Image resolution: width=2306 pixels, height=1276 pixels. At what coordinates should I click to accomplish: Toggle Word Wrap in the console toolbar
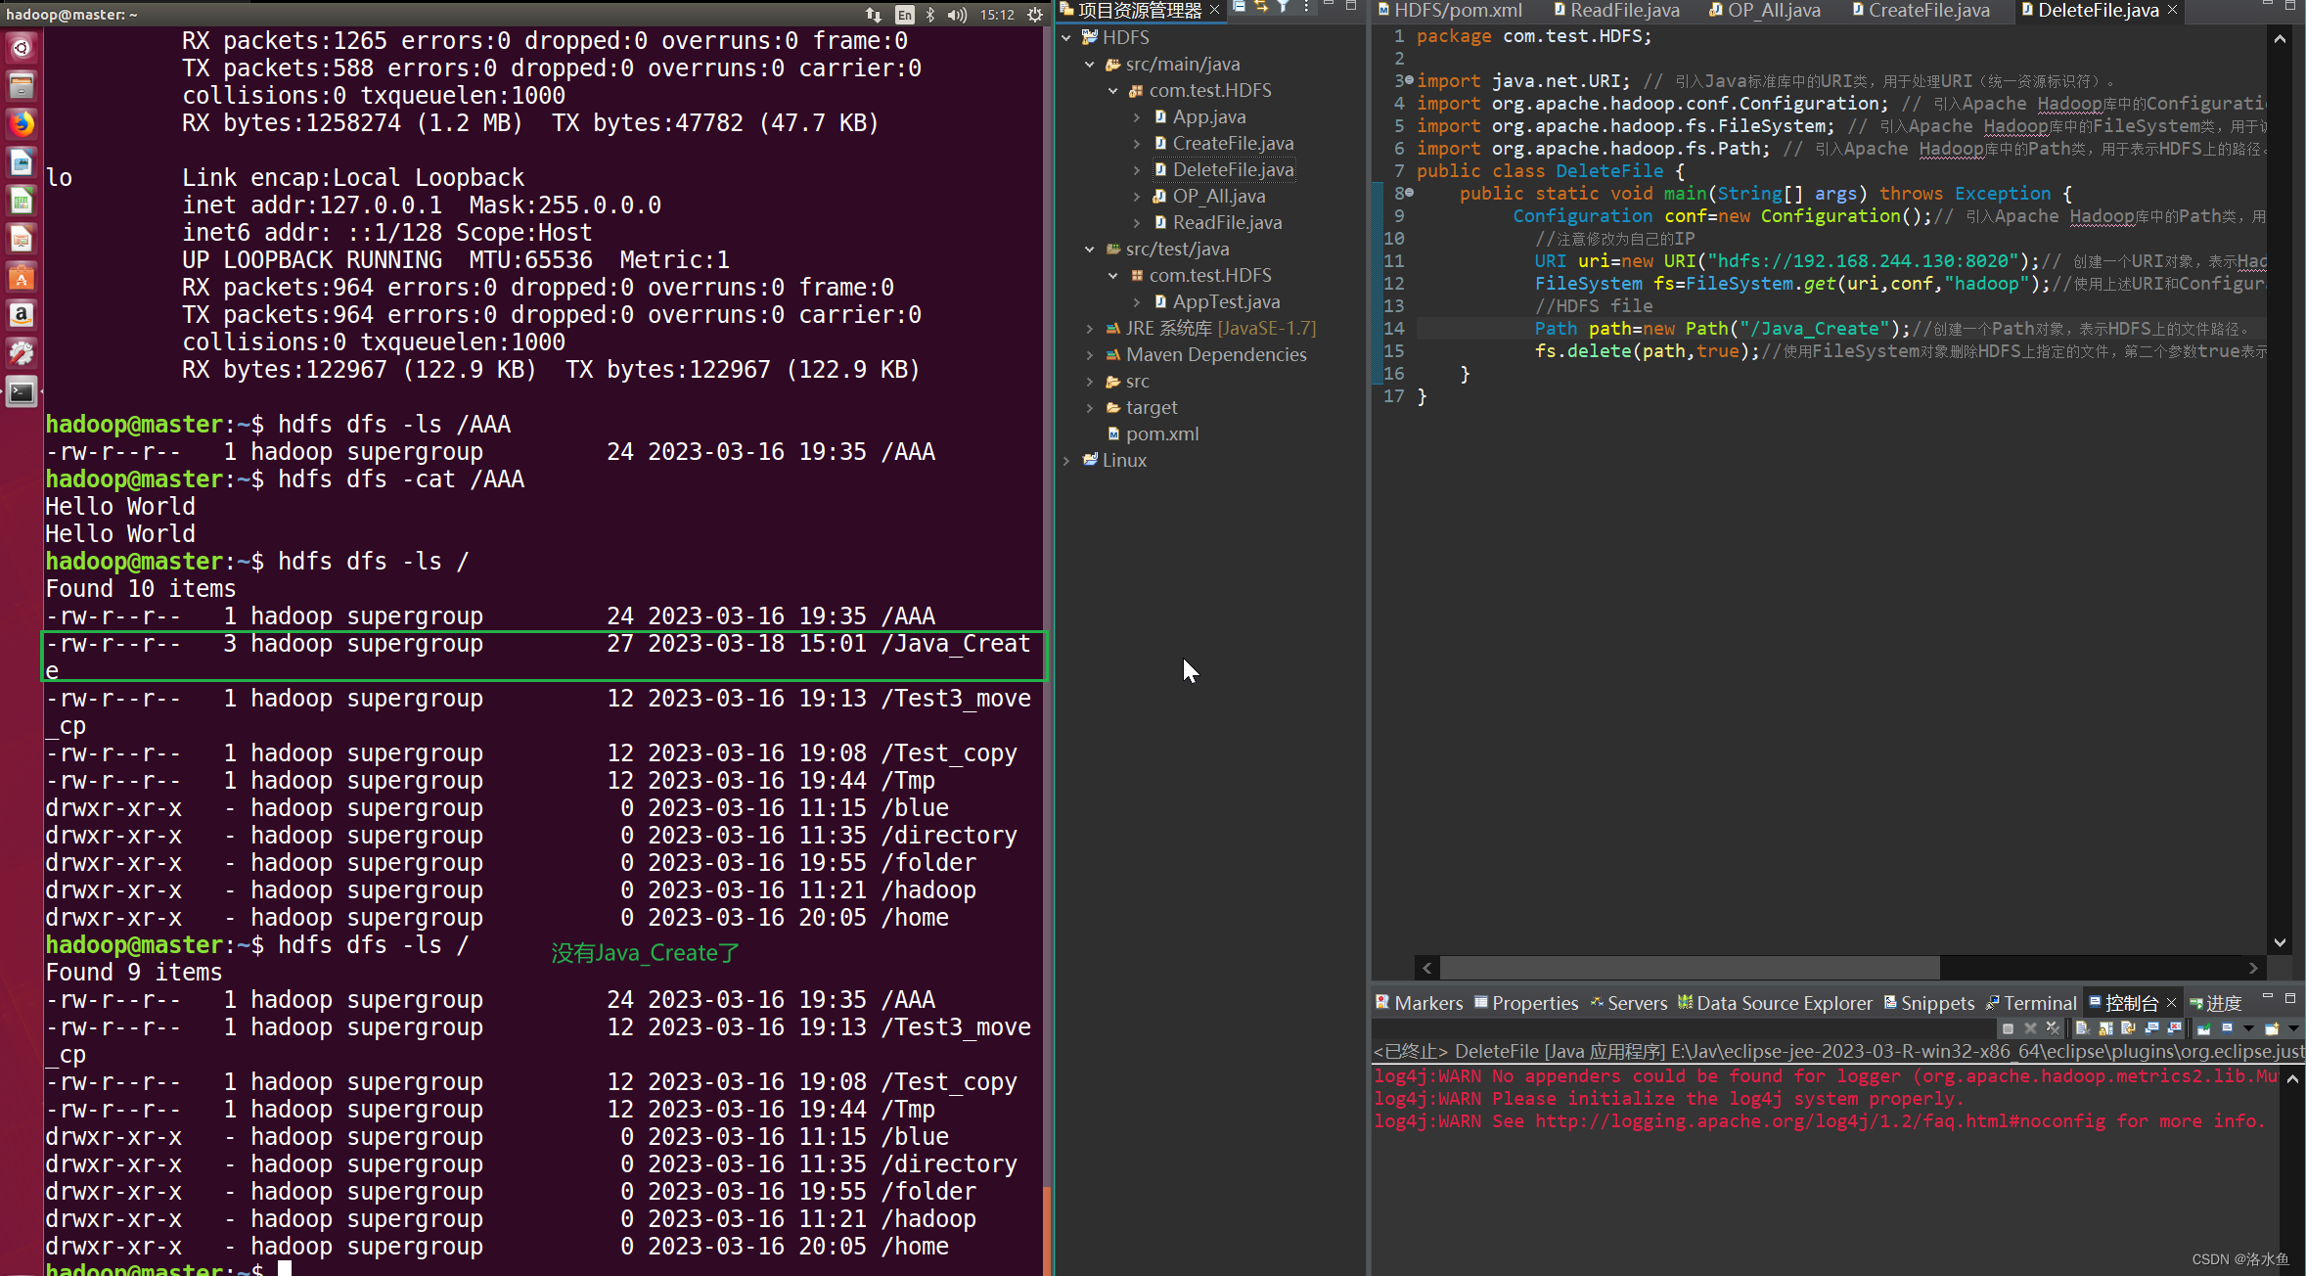click(x=2128, y=1028)
